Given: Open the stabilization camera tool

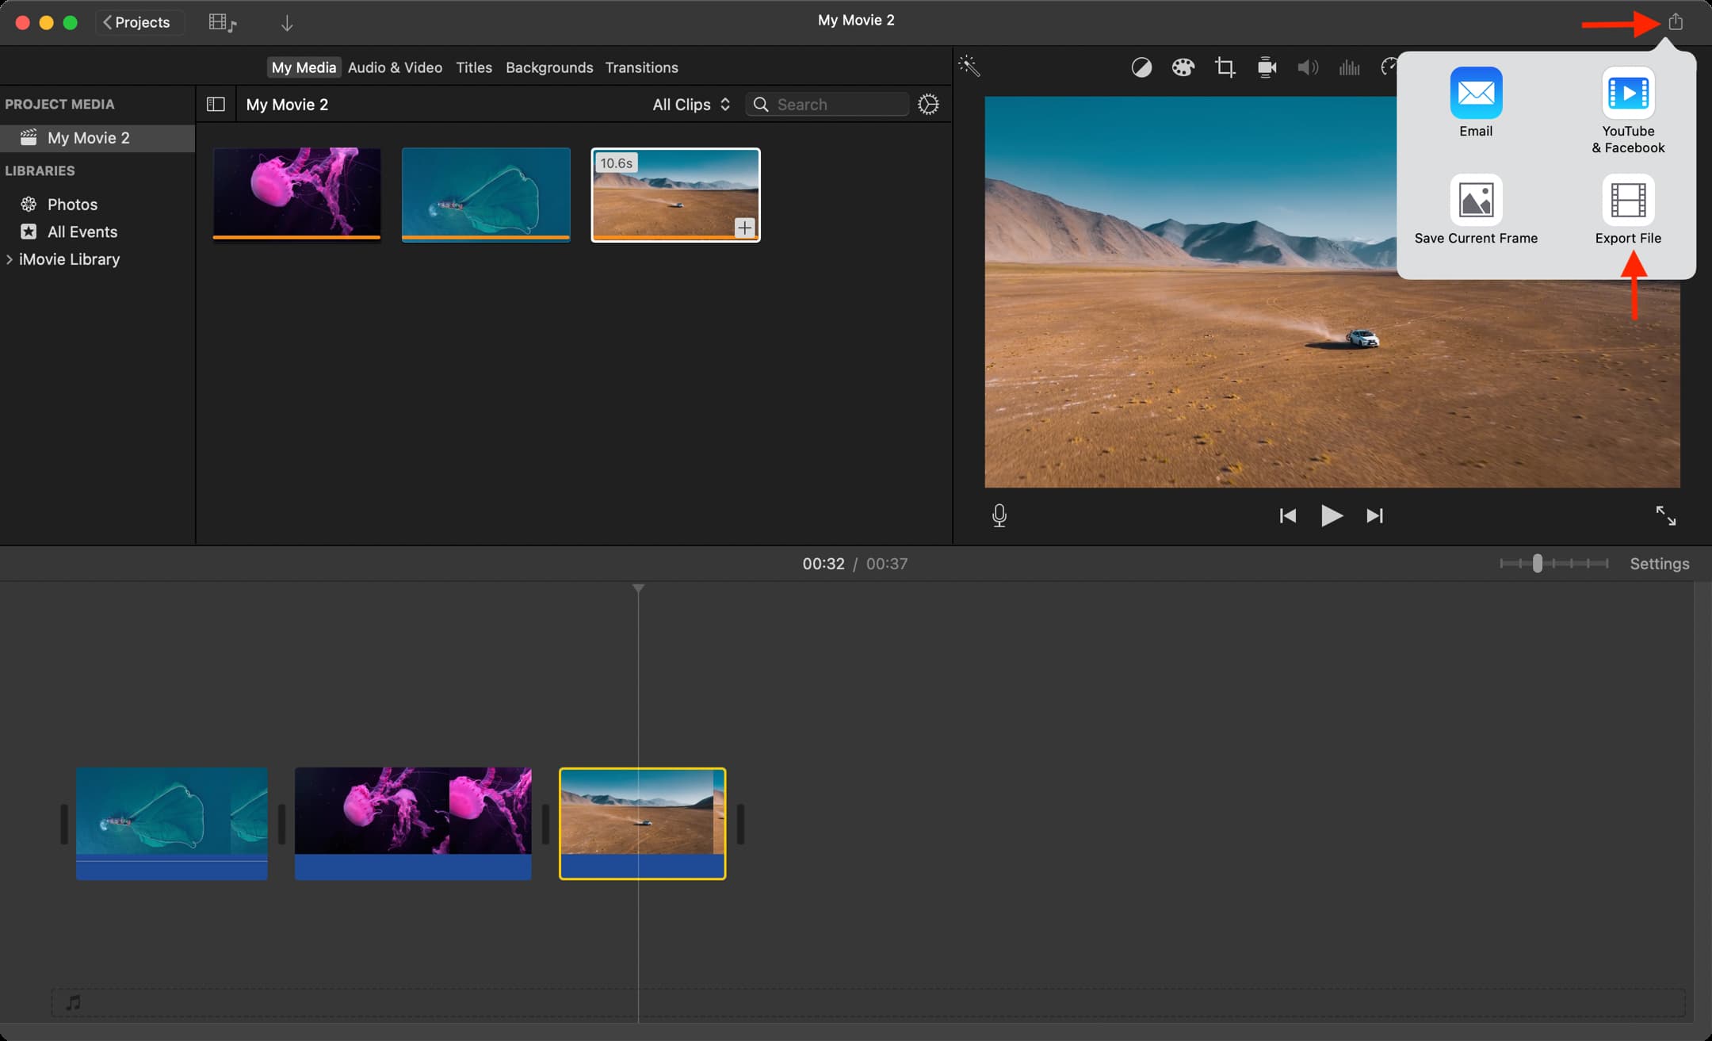Looking at the screenshot, I should (x=1267, y=67).
